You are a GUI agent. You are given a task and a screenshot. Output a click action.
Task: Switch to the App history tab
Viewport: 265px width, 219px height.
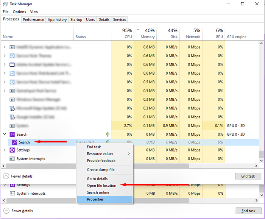(x=57, y=20)
